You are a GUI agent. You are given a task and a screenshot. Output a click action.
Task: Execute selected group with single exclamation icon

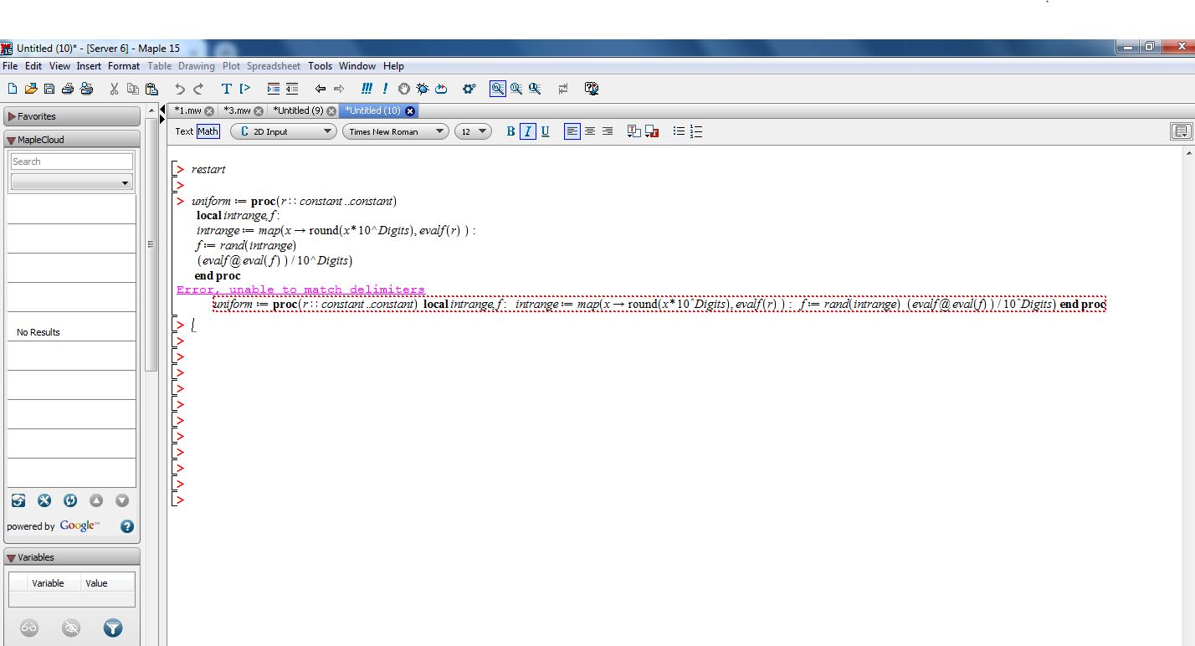tap(385, 89)
